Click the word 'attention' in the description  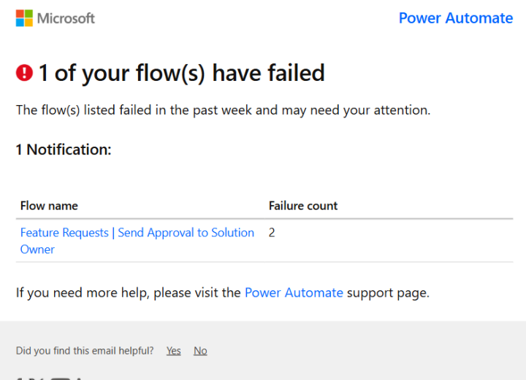(x=400, y=110)
